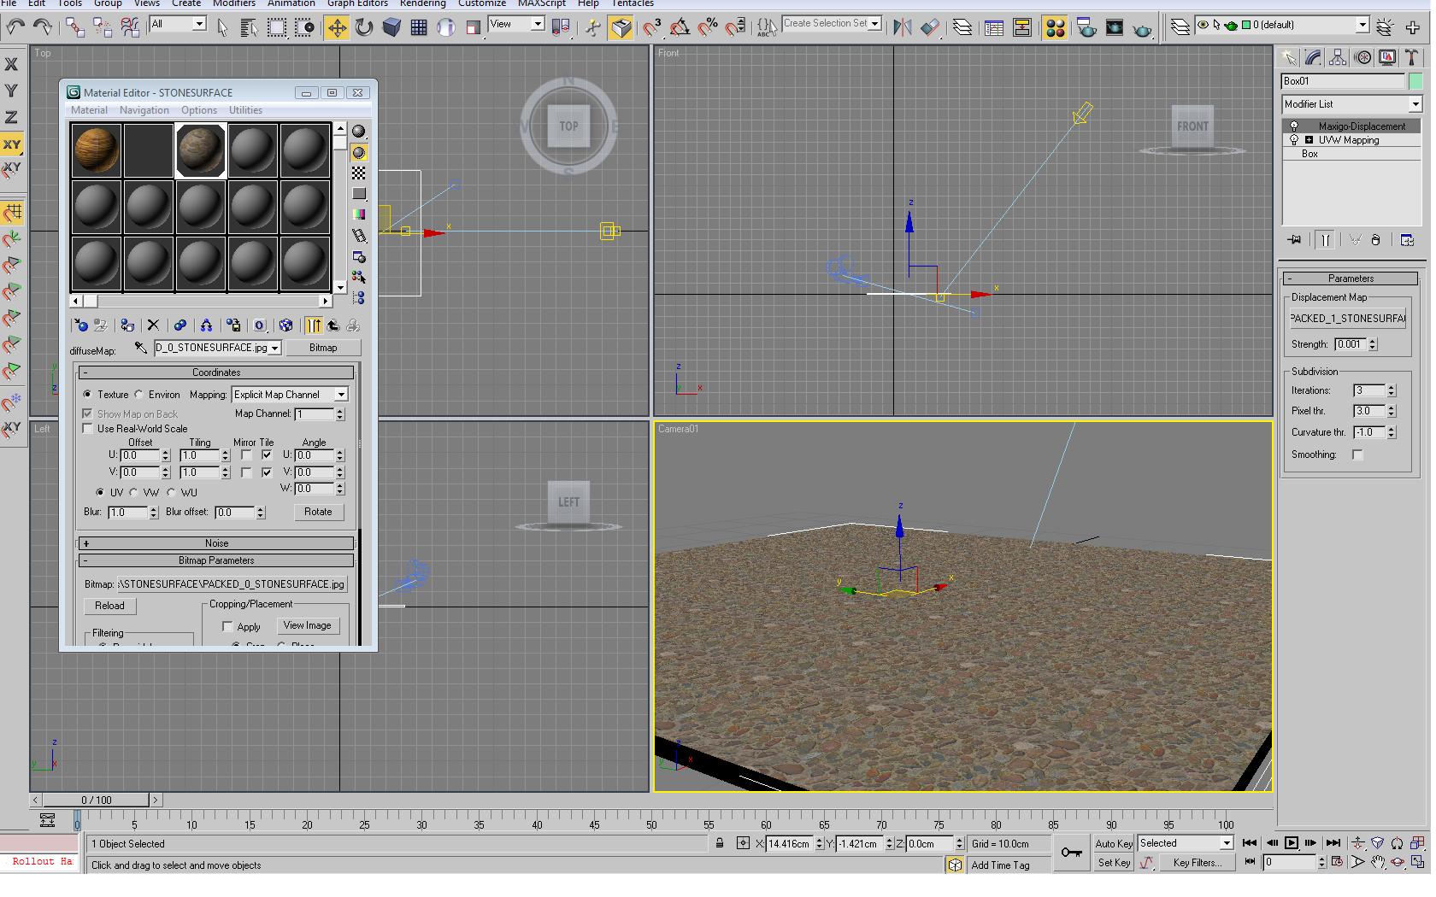The width and height of the screenshot is (1436, 897).
Task: Open the reference coordinate View dropdown
Action: point(515,24)
